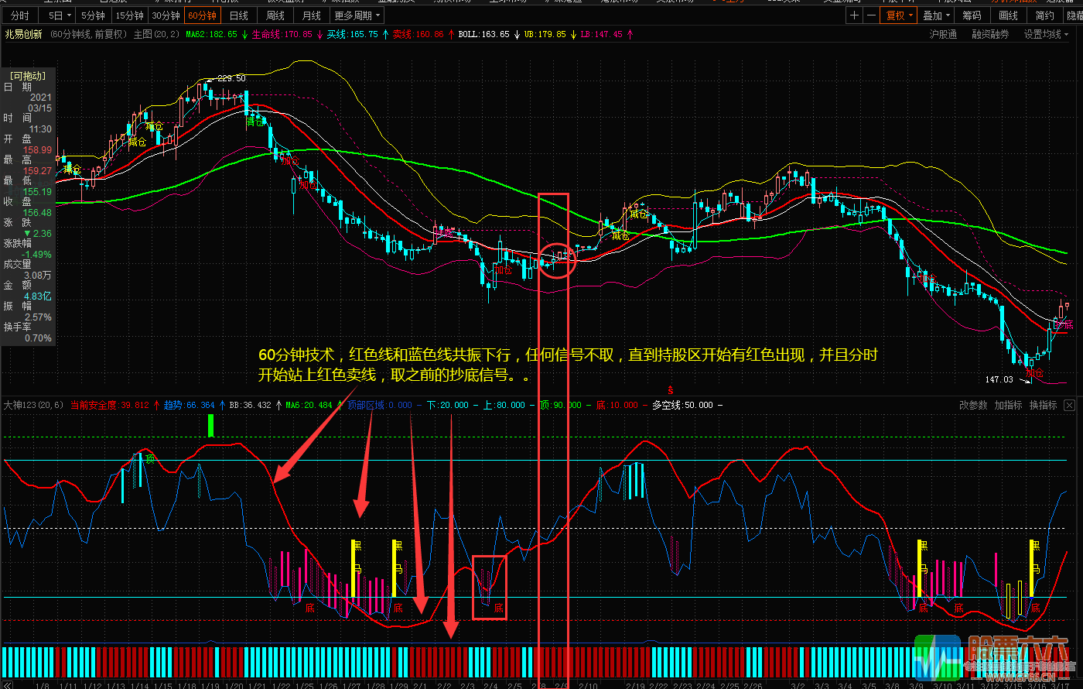
Task: Select the 日线 daily chart period
Action: tap(239, 15)
